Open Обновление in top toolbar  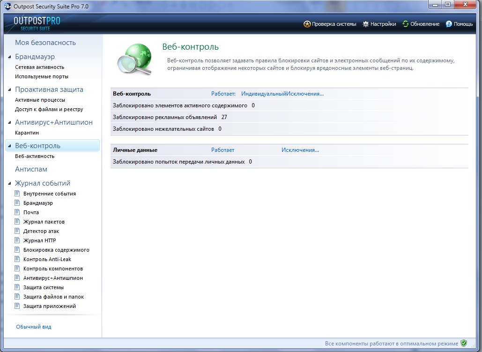tap(425, 24)
